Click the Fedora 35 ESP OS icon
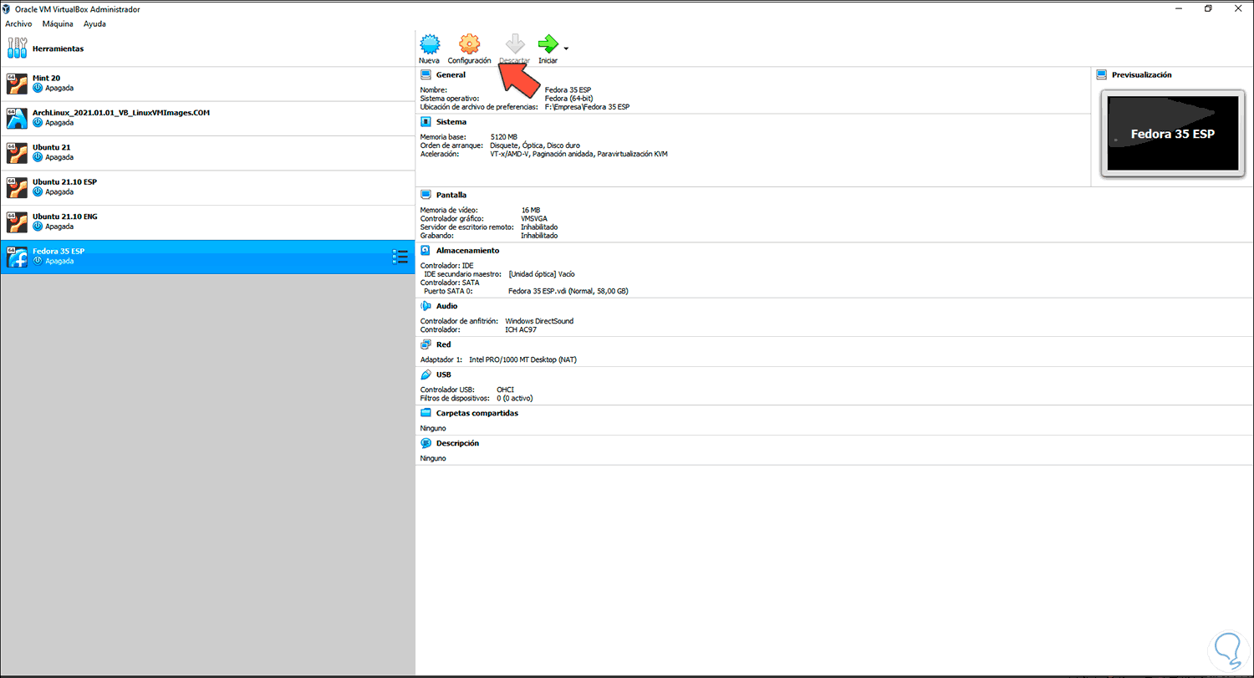Screen dimensions: 1254x678 point(17,257)
